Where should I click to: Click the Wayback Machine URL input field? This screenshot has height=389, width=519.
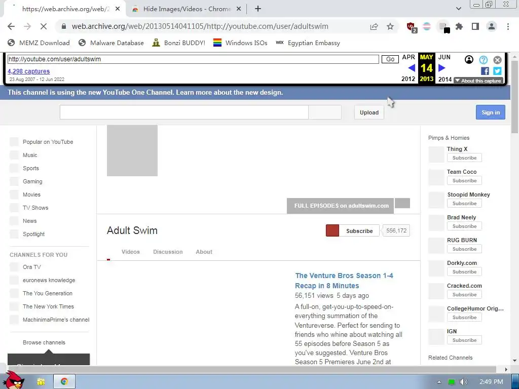[x=193, y=59]
